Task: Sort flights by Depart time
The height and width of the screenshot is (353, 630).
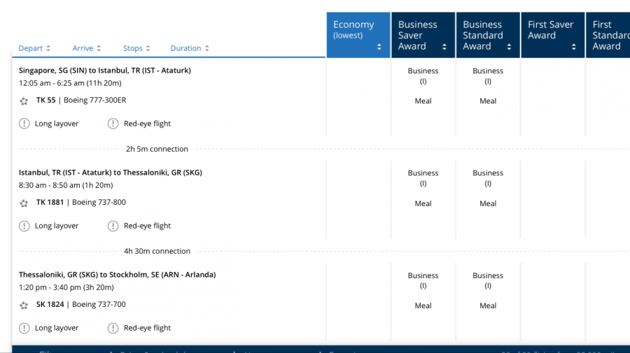Action: 34,48
